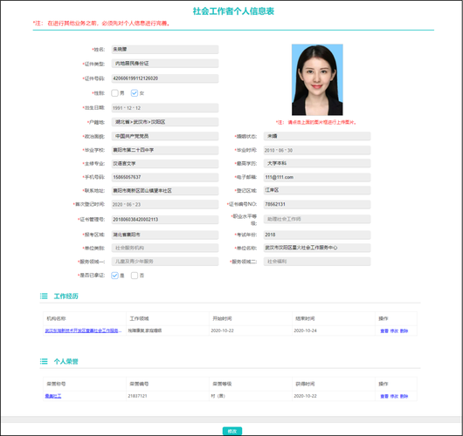Click the 证书管理号 field
Image resolution: width=463 pixels, height=436 pixels.
tap(165, 220)
